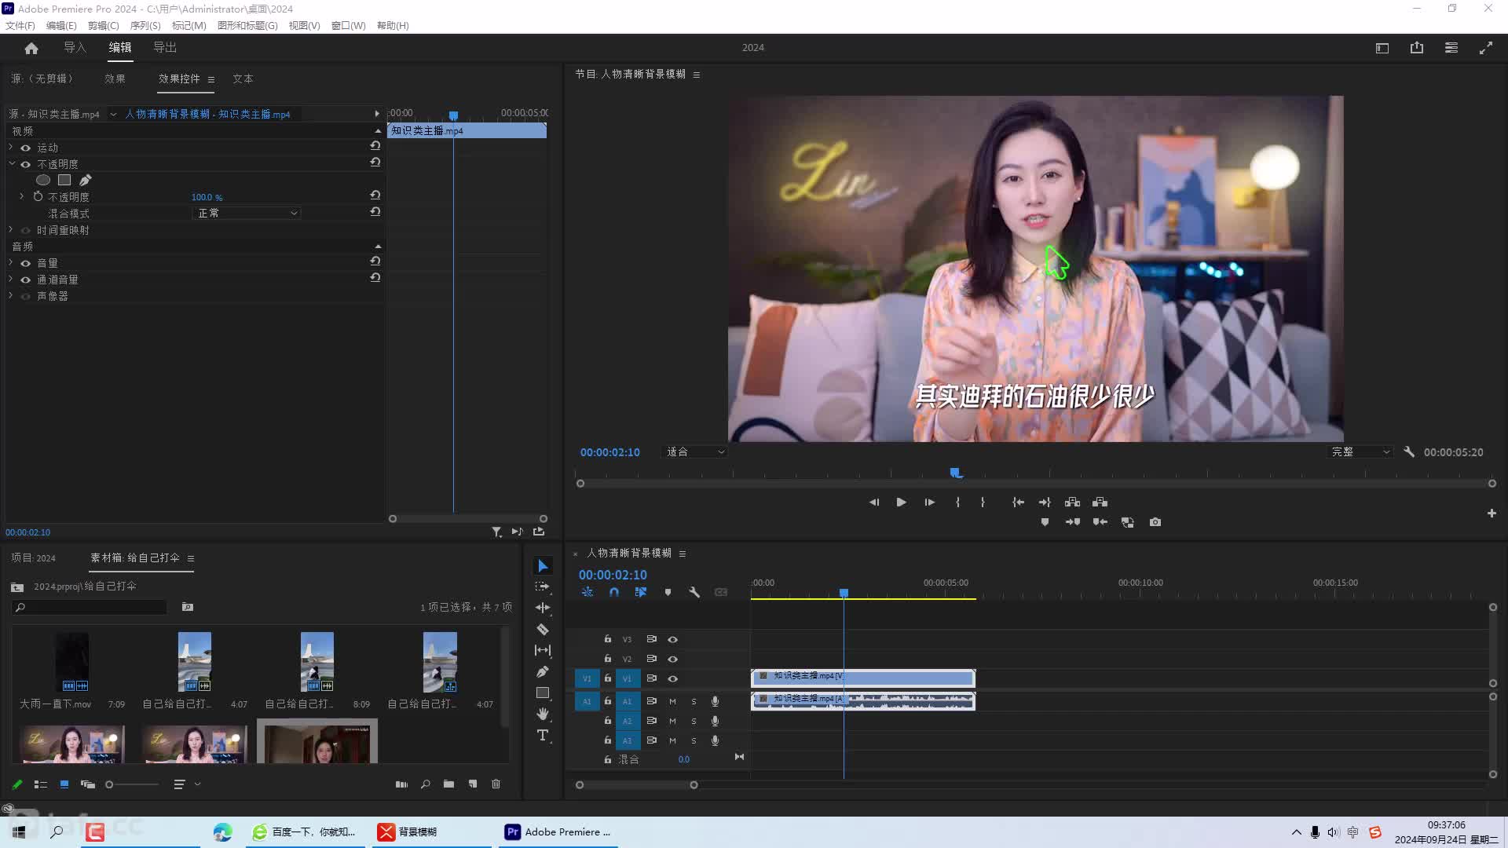Viewport: 1508px width, 848px height.
Task: Open program monitor wrench settings
Action: tap(1409, 452)
